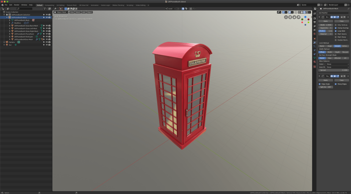Expand the Camera item in the outliner
This screenshot has width=351, height=194.
coord(4,42)
